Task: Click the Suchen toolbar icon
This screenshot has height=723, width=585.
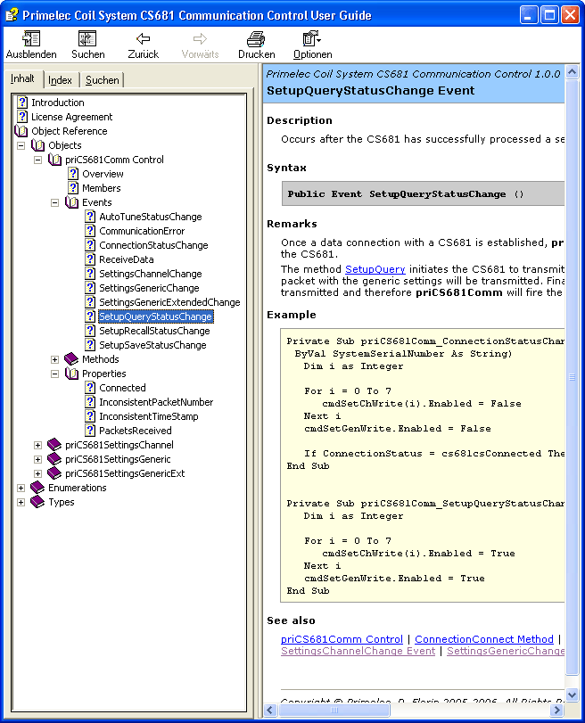Action: click(87, 38)
